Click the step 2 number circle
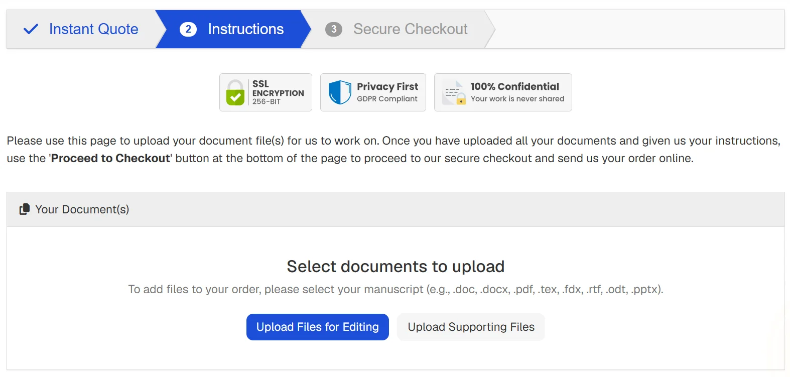This screenshot has height=377, width=790. pyautogui.click(x=188, y=29)
